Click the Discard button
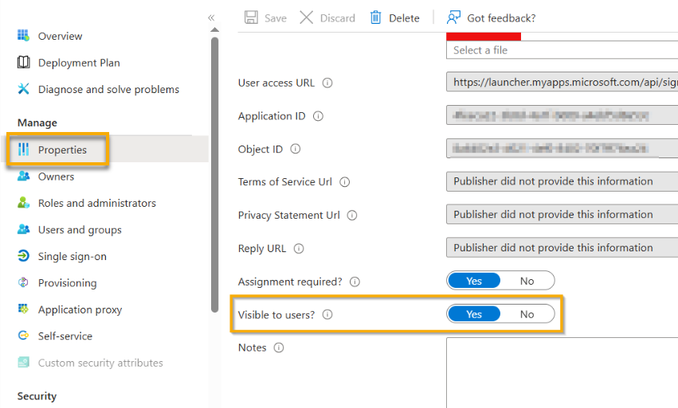The width and height of the screenshot is (678, 408). [327, 17]
